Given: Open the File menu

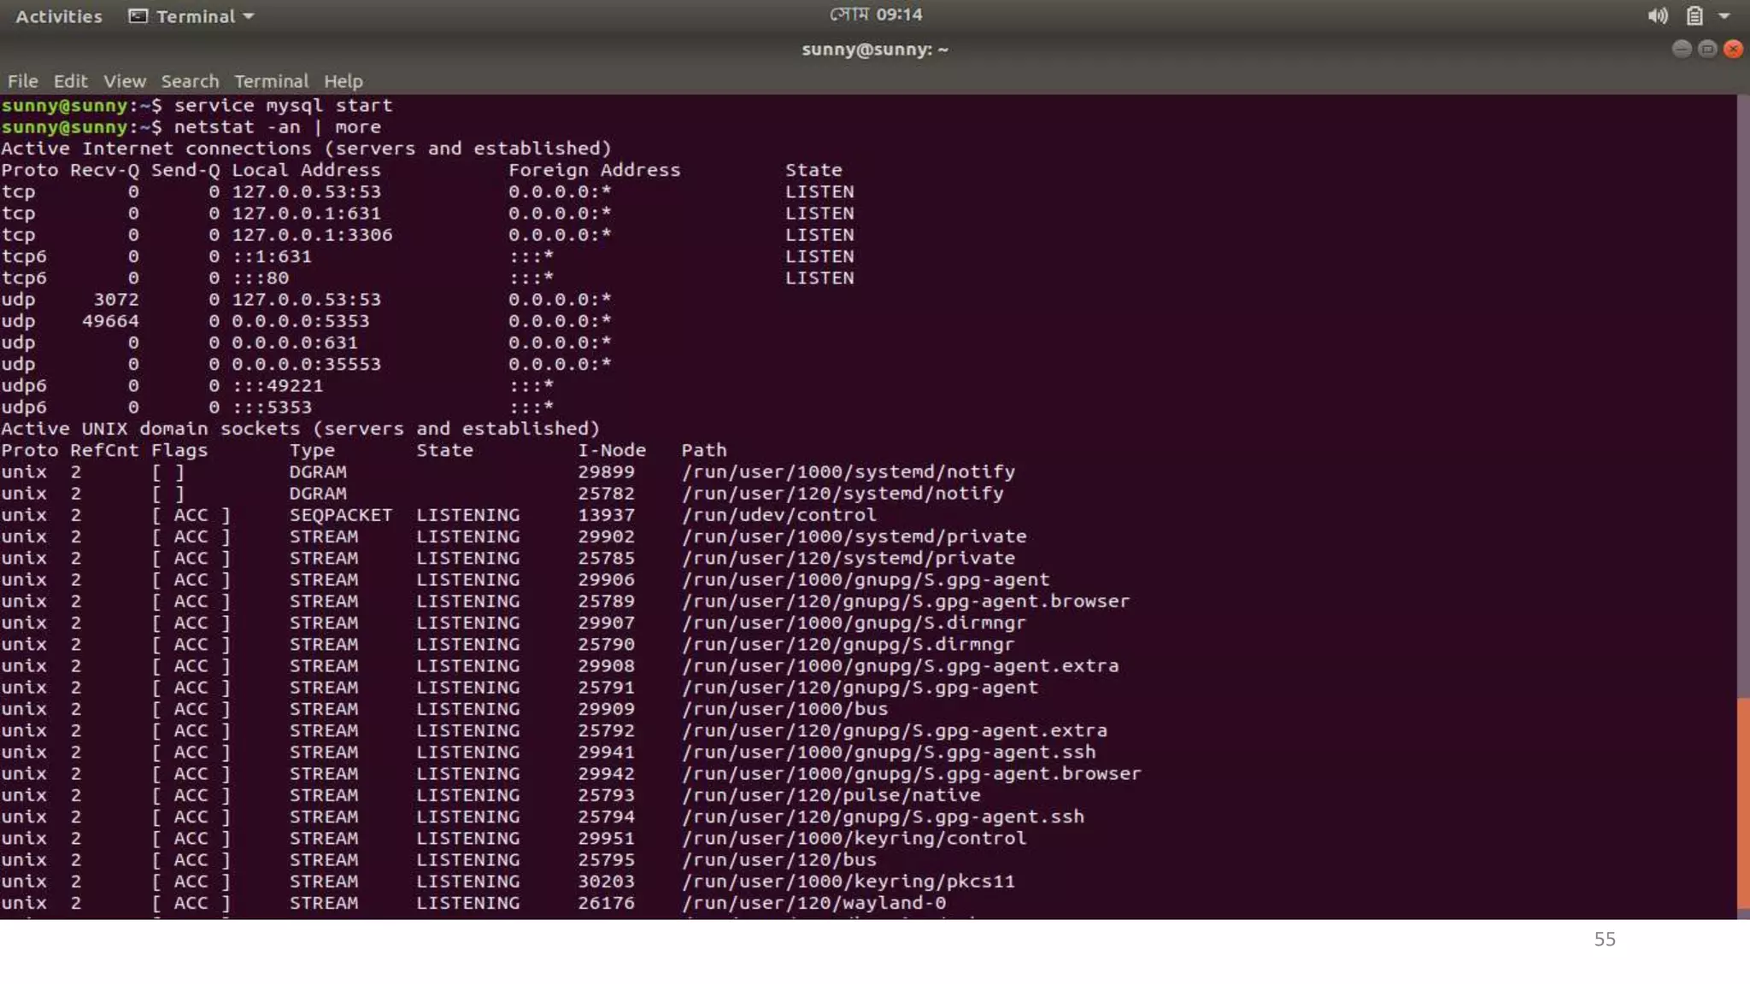Looking at the screenshot, I should point(22,81).
